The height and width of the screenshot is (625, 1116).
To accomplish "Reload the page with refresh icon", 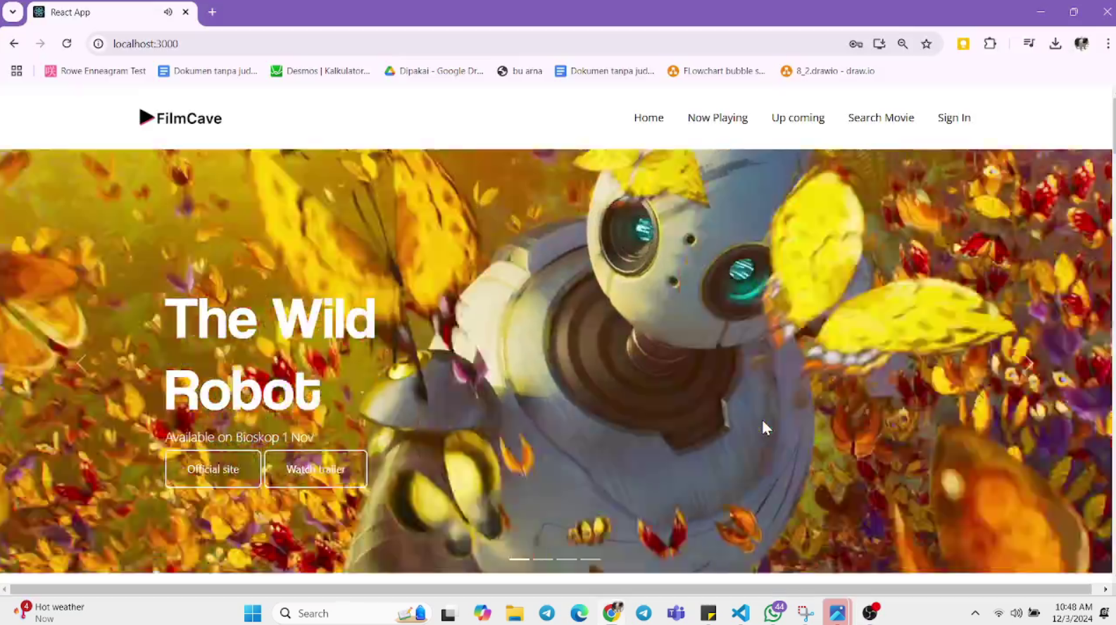I will tap(67, 44).
